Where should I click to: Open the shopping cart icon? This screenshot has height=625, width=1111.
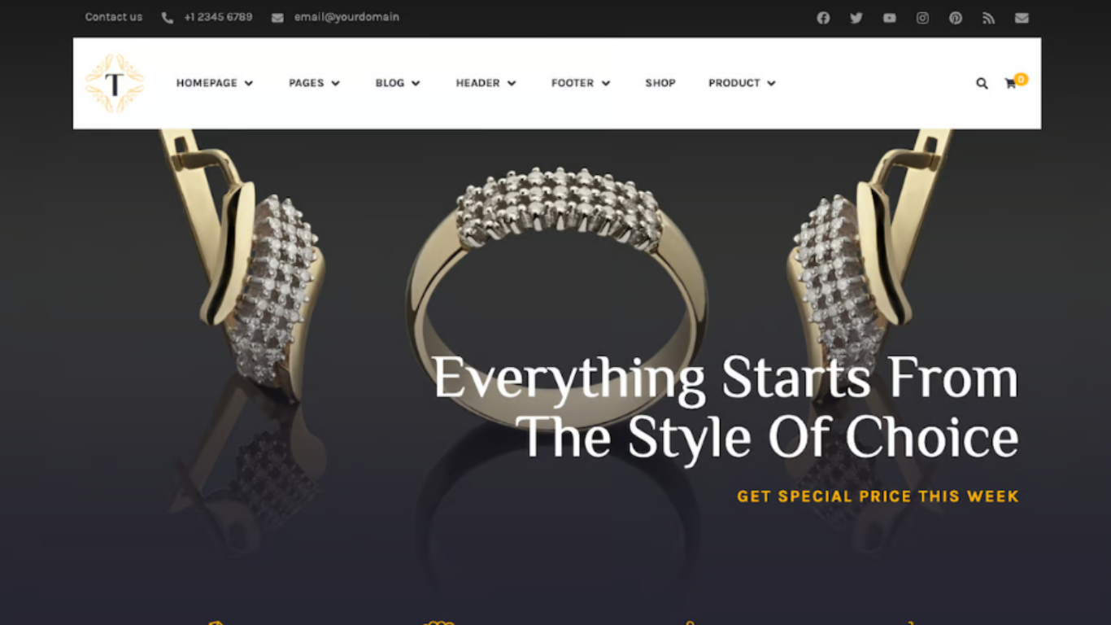click(x=1010, y=83)
